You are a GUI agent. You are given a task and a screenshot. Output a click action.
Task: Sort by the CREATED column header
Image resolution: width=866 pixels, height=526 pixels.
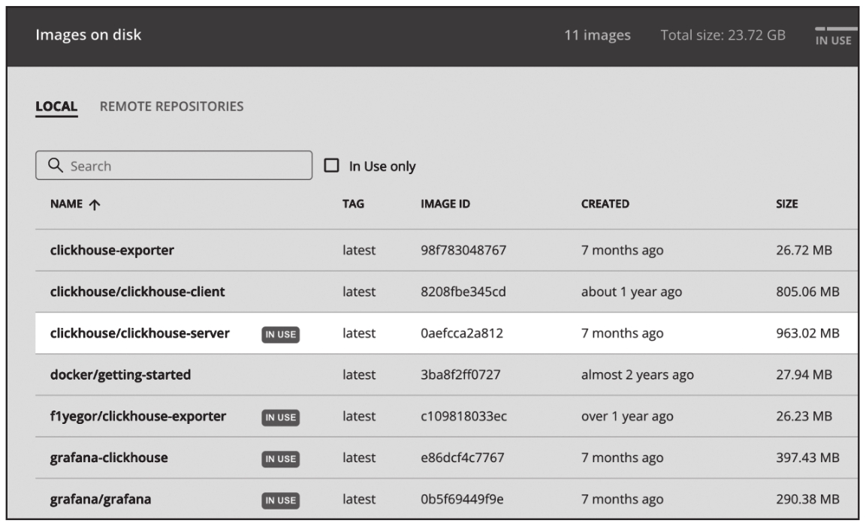(x=605, y=203)
